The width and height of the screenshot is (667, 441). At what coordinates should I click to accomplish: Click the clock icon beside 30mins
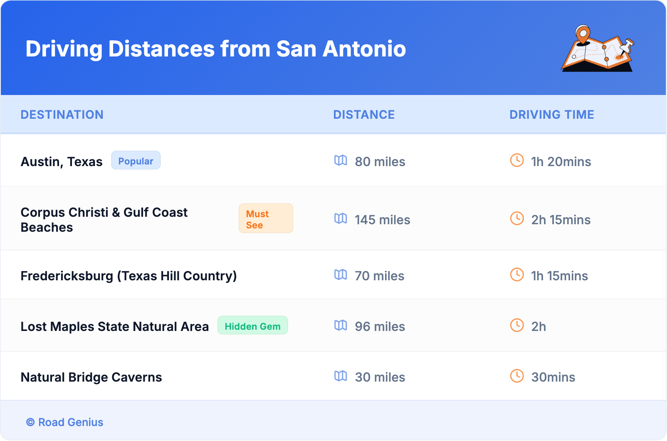517,376
